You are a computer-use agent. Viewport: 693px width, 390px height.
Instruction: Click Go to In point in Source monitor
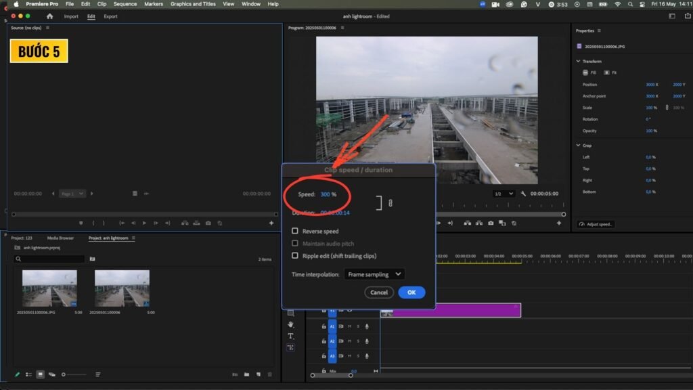click(122, 223)
